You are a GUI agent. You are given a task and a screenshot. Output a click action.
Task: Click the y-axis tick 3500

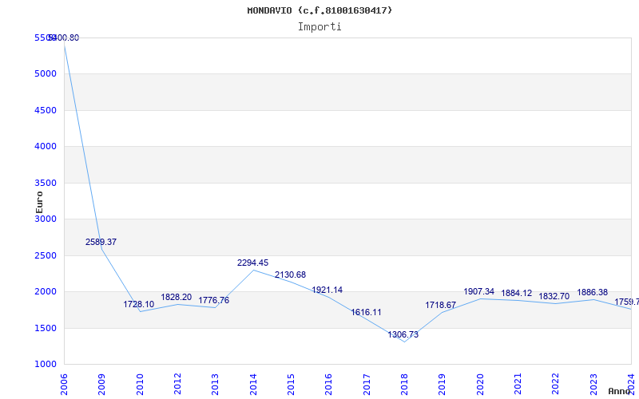46,183
